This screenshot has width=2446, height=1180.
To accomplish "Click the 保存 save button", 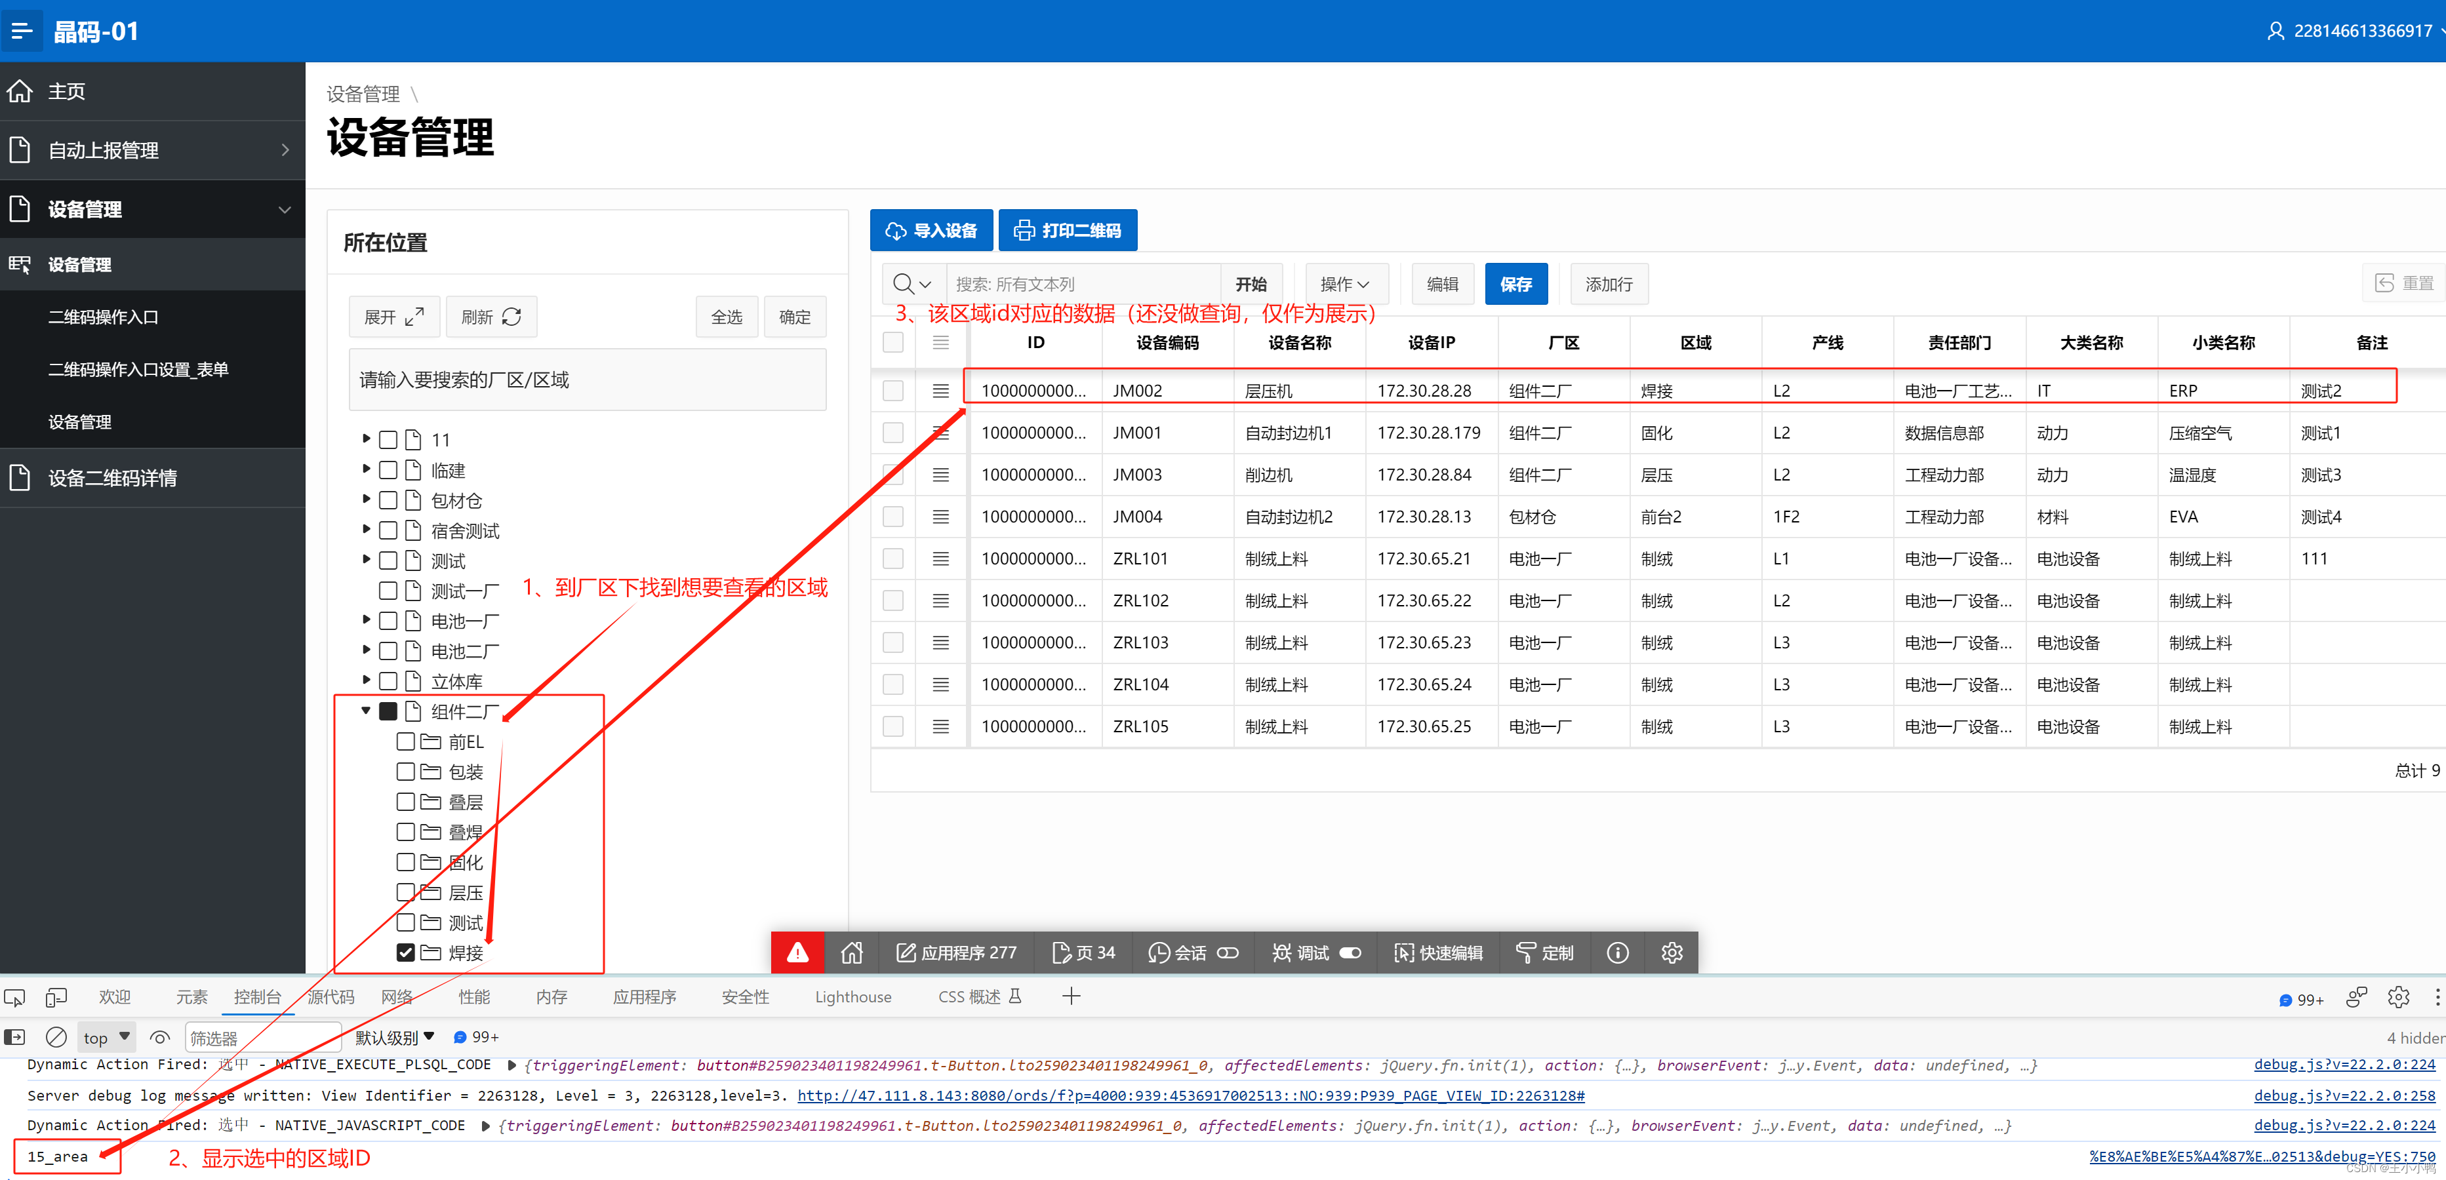I will click(1516, 284).
